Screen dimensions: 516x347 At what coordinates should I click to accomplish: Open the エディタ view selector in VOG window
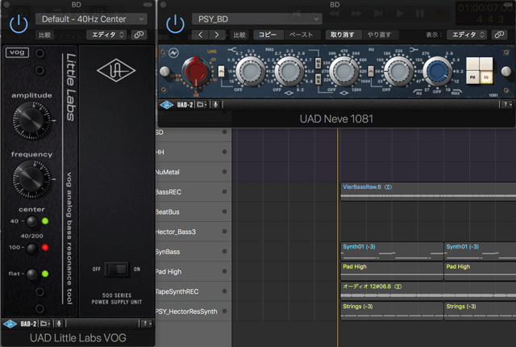(x=107, y=35)
